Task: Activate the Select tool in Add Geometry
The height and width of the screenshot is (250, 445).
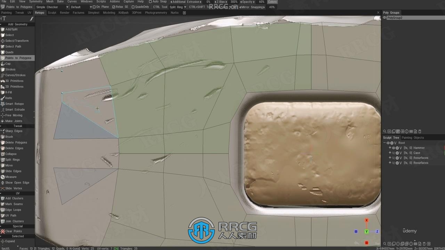Action: (x=17, y=35)
